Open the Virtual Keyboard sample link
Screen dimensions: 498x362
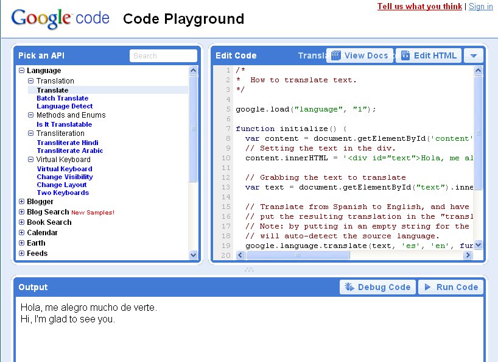pyautogui.click(x=65, y=169)
